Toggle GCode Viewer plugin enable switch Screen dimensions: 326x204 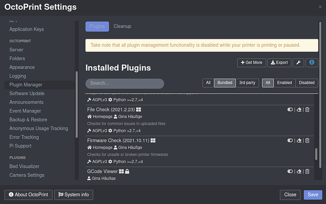290,171
